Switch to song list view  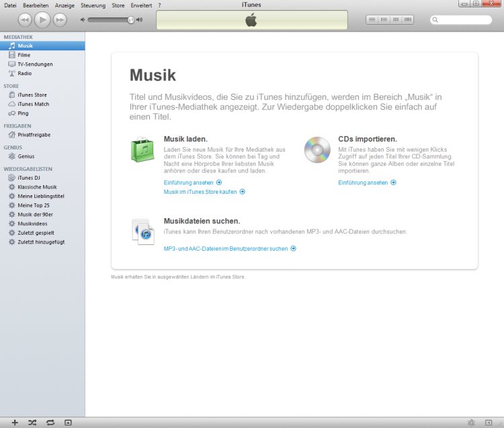click(x=372, y=20)
